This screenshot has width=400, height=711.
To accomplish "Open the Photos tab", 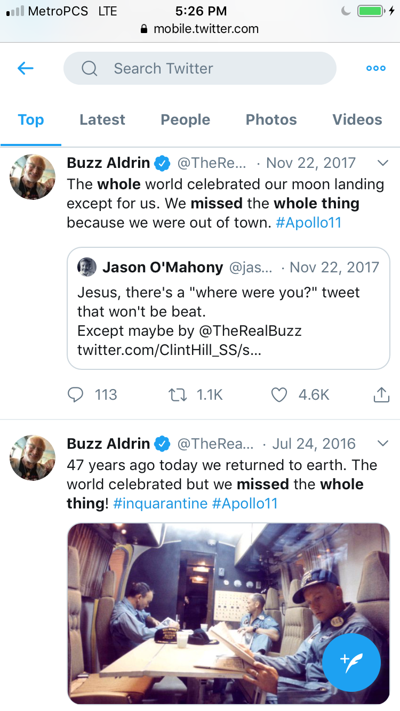I will pos(271,120).
